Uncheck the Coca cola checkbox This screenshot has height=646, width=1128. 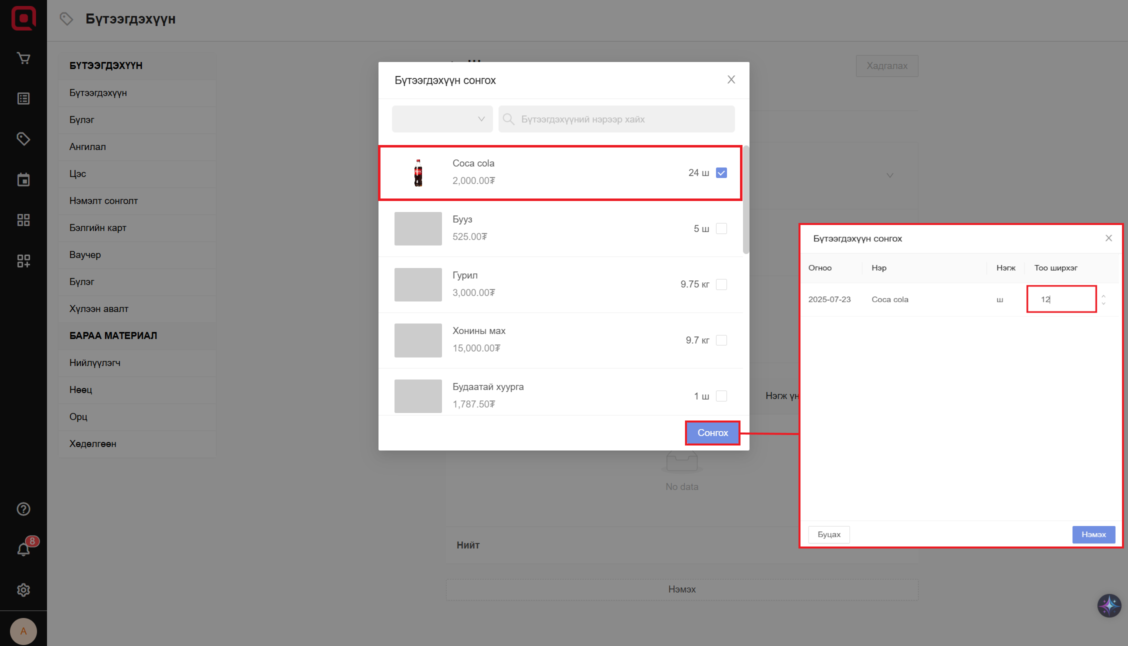click(x=721, y=173)
